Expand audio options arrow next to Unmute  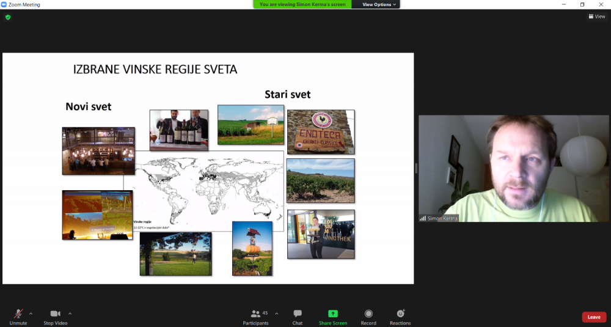coord(31,313)
